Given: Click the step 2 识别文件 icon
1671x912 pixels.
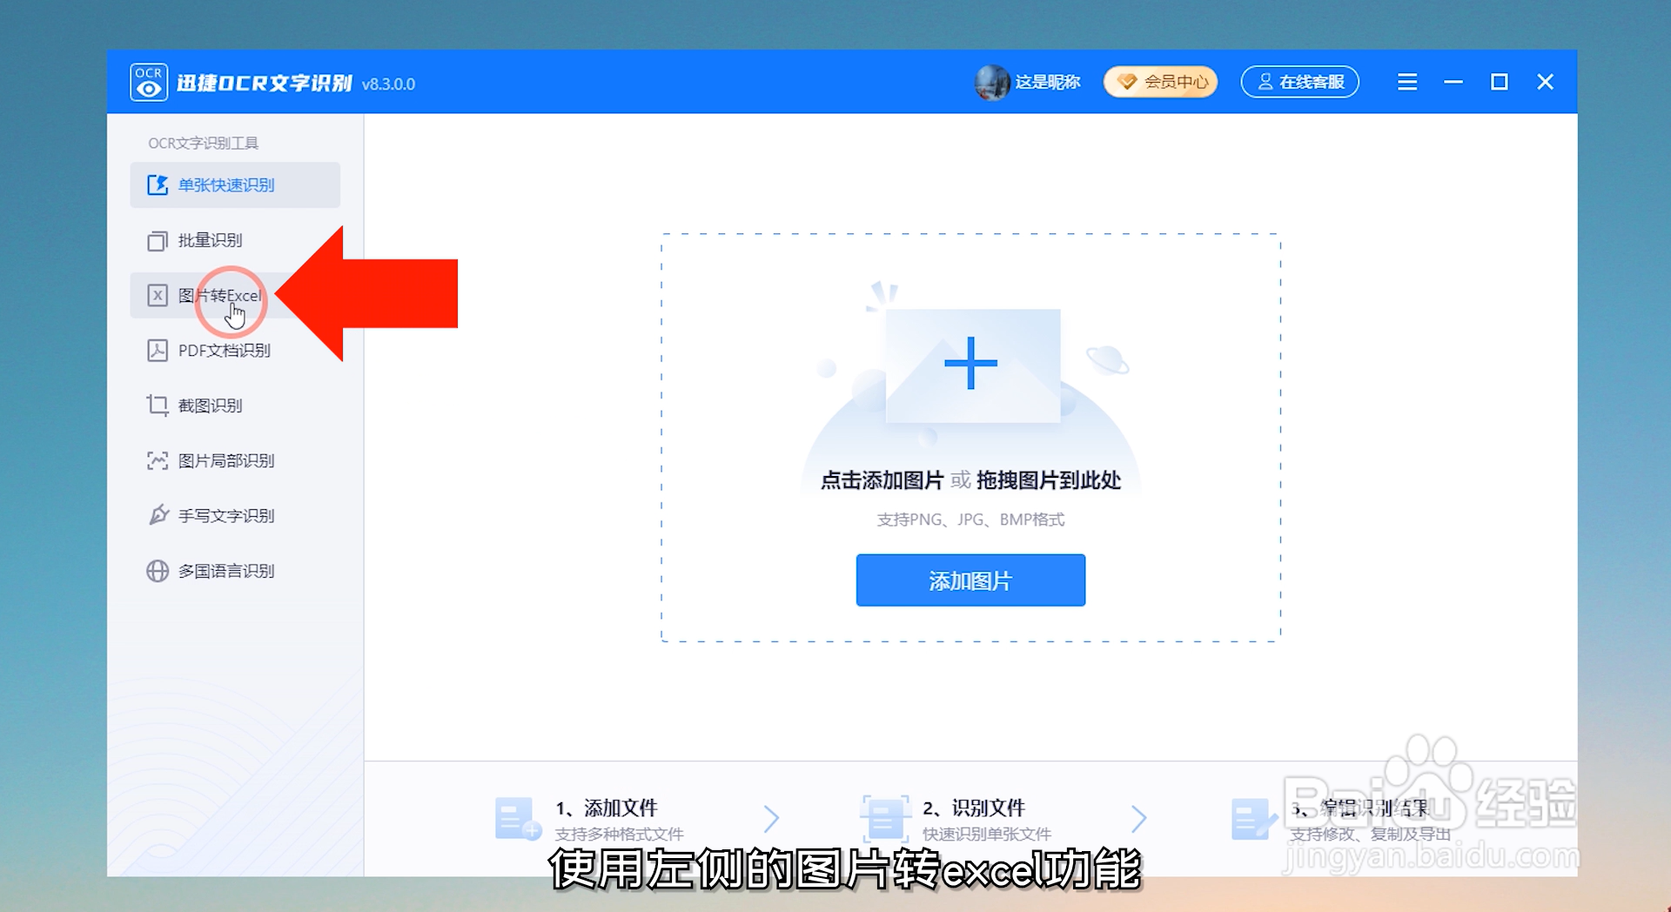Looking at the screenshot, I should click(885, 818).
